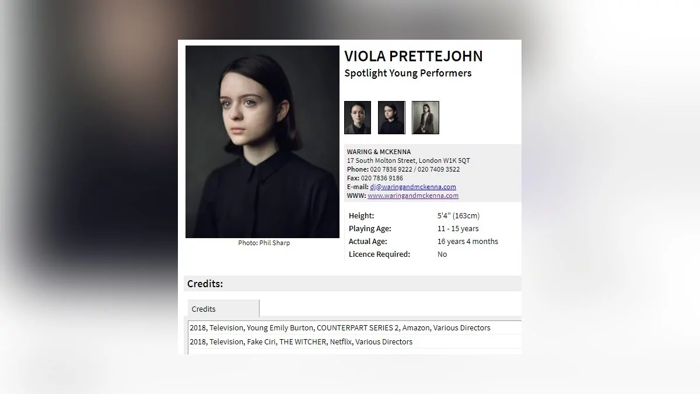Screen dimensions: 700x394
Task: Switch to the Credits tab
Action: (223, 309)
